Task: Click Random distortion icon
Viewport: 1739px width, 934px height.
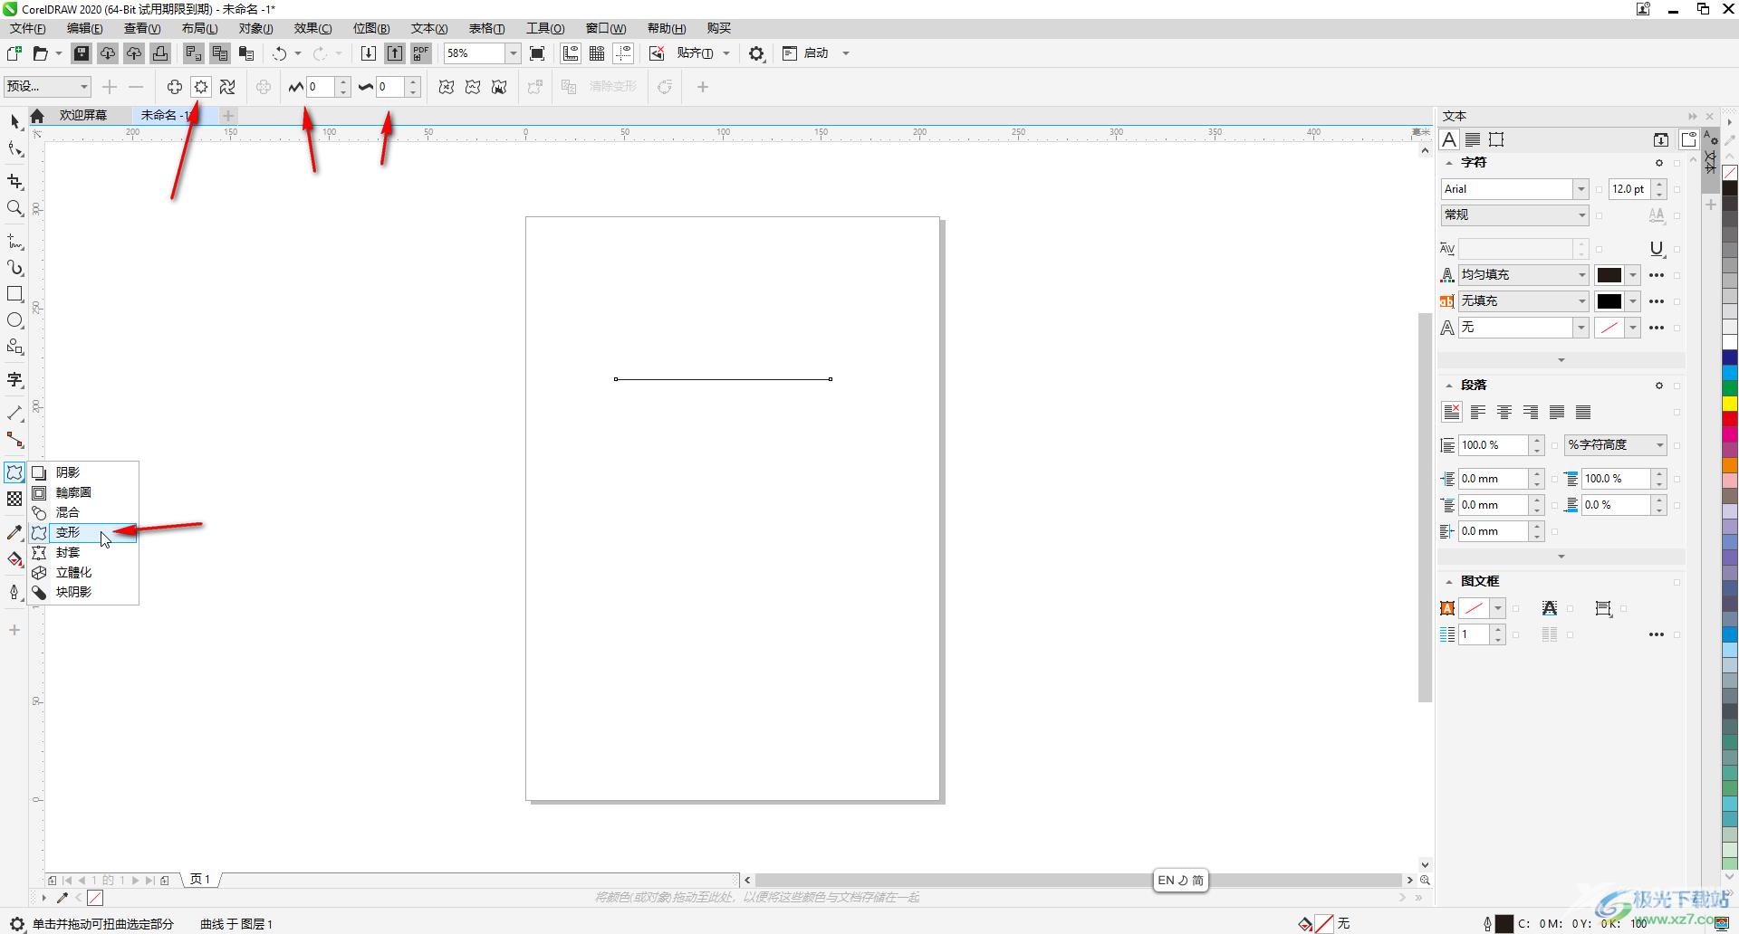Action: 447,87
